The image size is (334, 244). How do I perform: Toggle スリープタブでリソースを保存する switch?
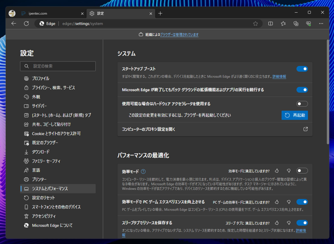pos(302,223)
